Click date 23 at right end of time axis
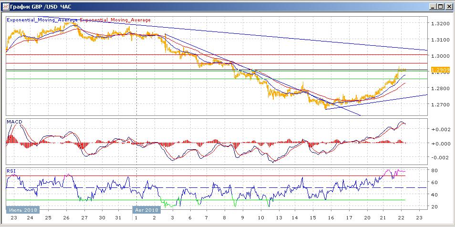The width and height of the screenshot is (455, 227). tap(419, 217)
